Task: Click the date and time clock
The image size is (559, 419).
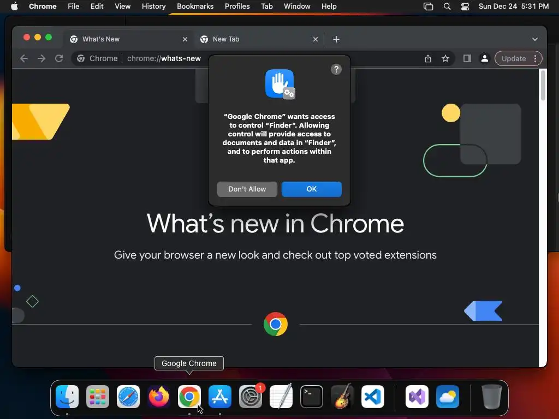Action: point(513,7)
